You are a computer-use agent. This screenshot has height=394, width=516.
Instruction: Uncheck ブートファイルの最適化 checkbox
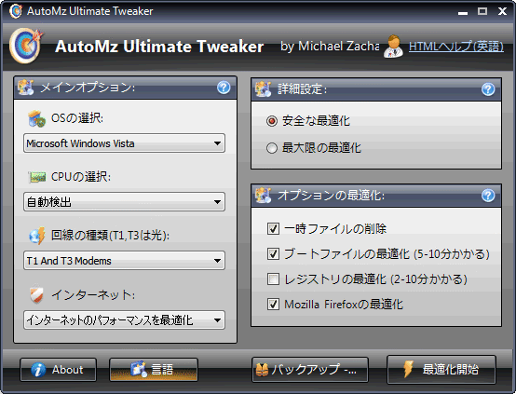(x=274, y=253)
